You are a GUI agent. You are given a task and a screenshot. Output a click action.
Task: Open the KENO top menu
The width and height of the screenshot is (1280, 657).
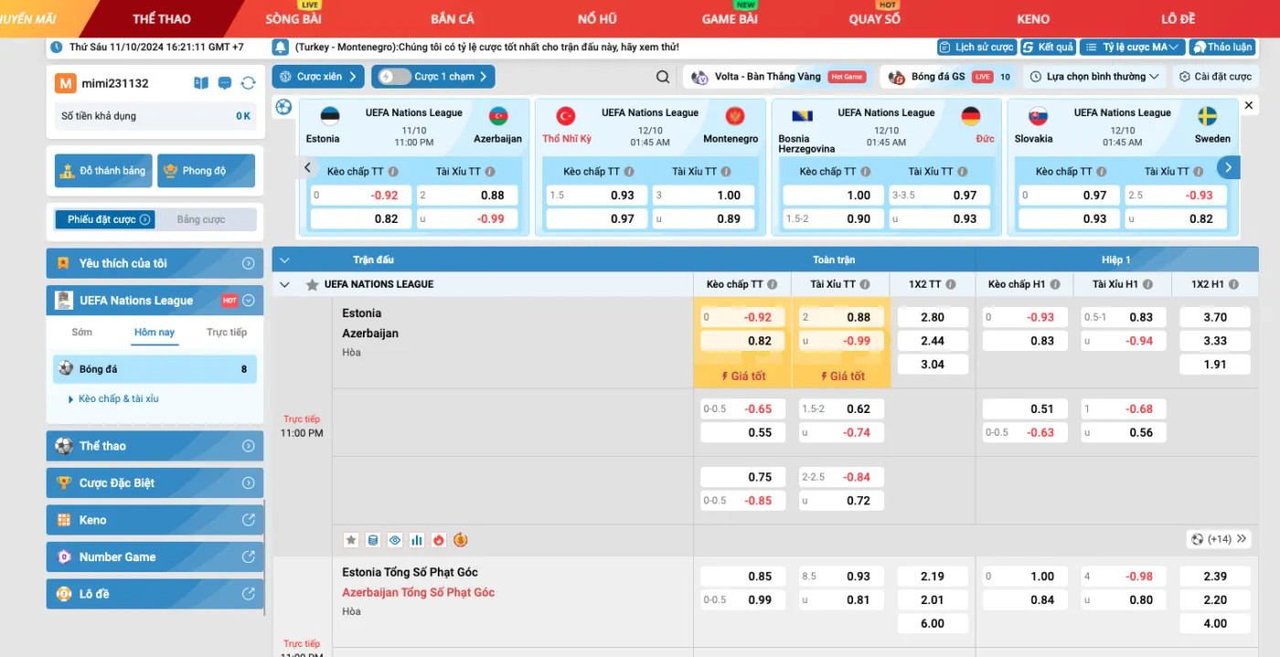click(1033, 18)
